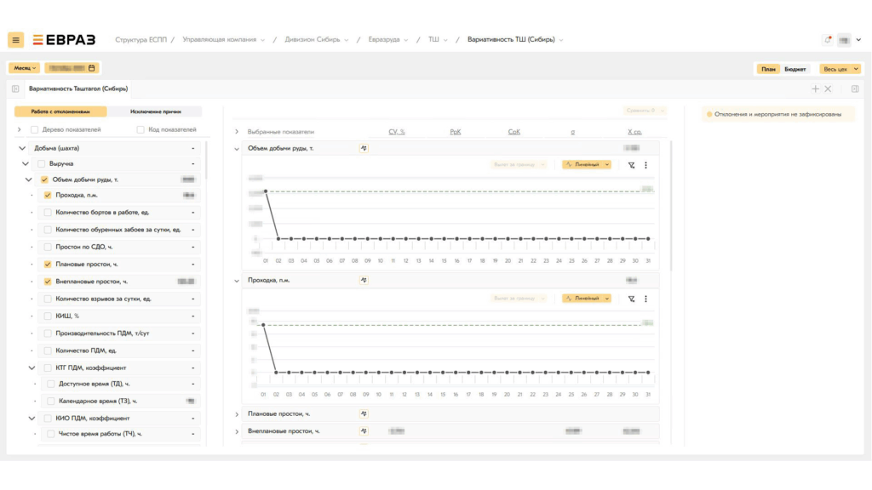Click filter icon on Объем добычи руды chart

[631, 165]
